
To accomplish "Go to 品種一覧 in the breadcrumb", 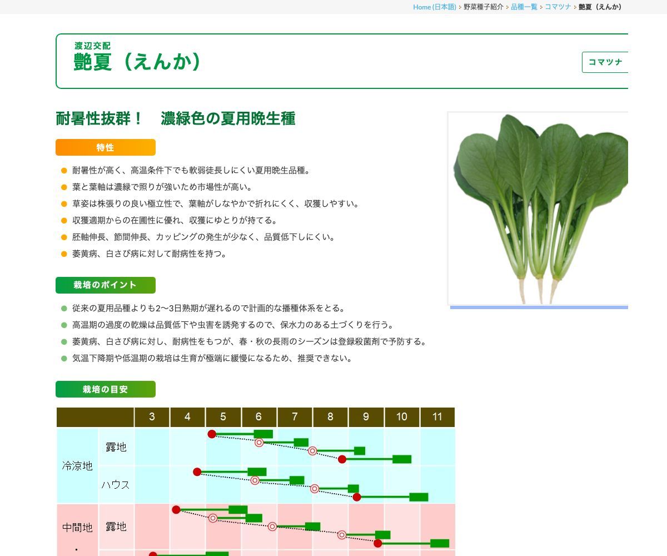I will (x=524, y=7).
